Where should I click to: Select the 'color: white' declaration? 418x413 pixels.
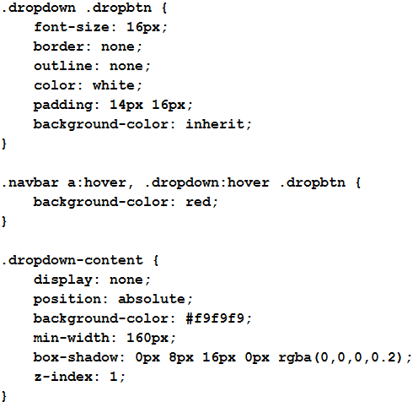pos(88,85)
